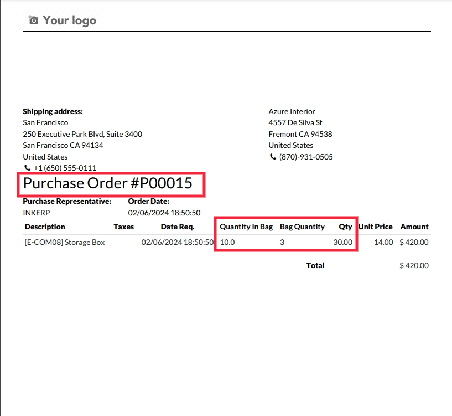This screenshot has height=416, width=452.
Task: Click the "Unit Price" column header
Action: tap(375, 227)
